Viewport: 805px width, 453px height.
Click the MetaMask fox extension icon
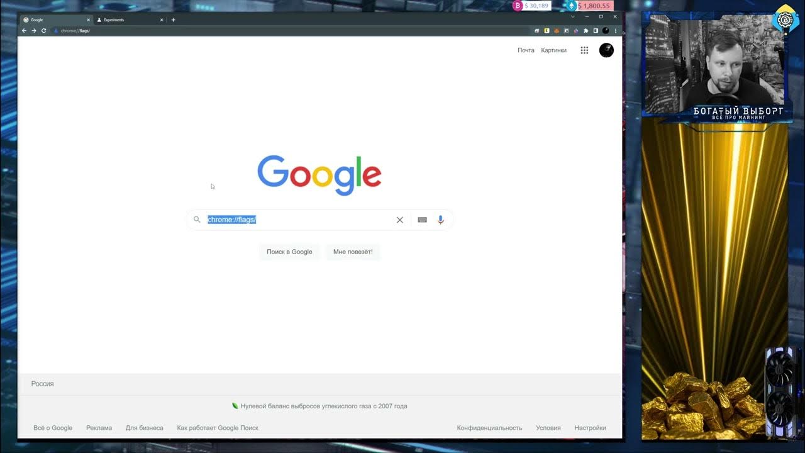556,30
